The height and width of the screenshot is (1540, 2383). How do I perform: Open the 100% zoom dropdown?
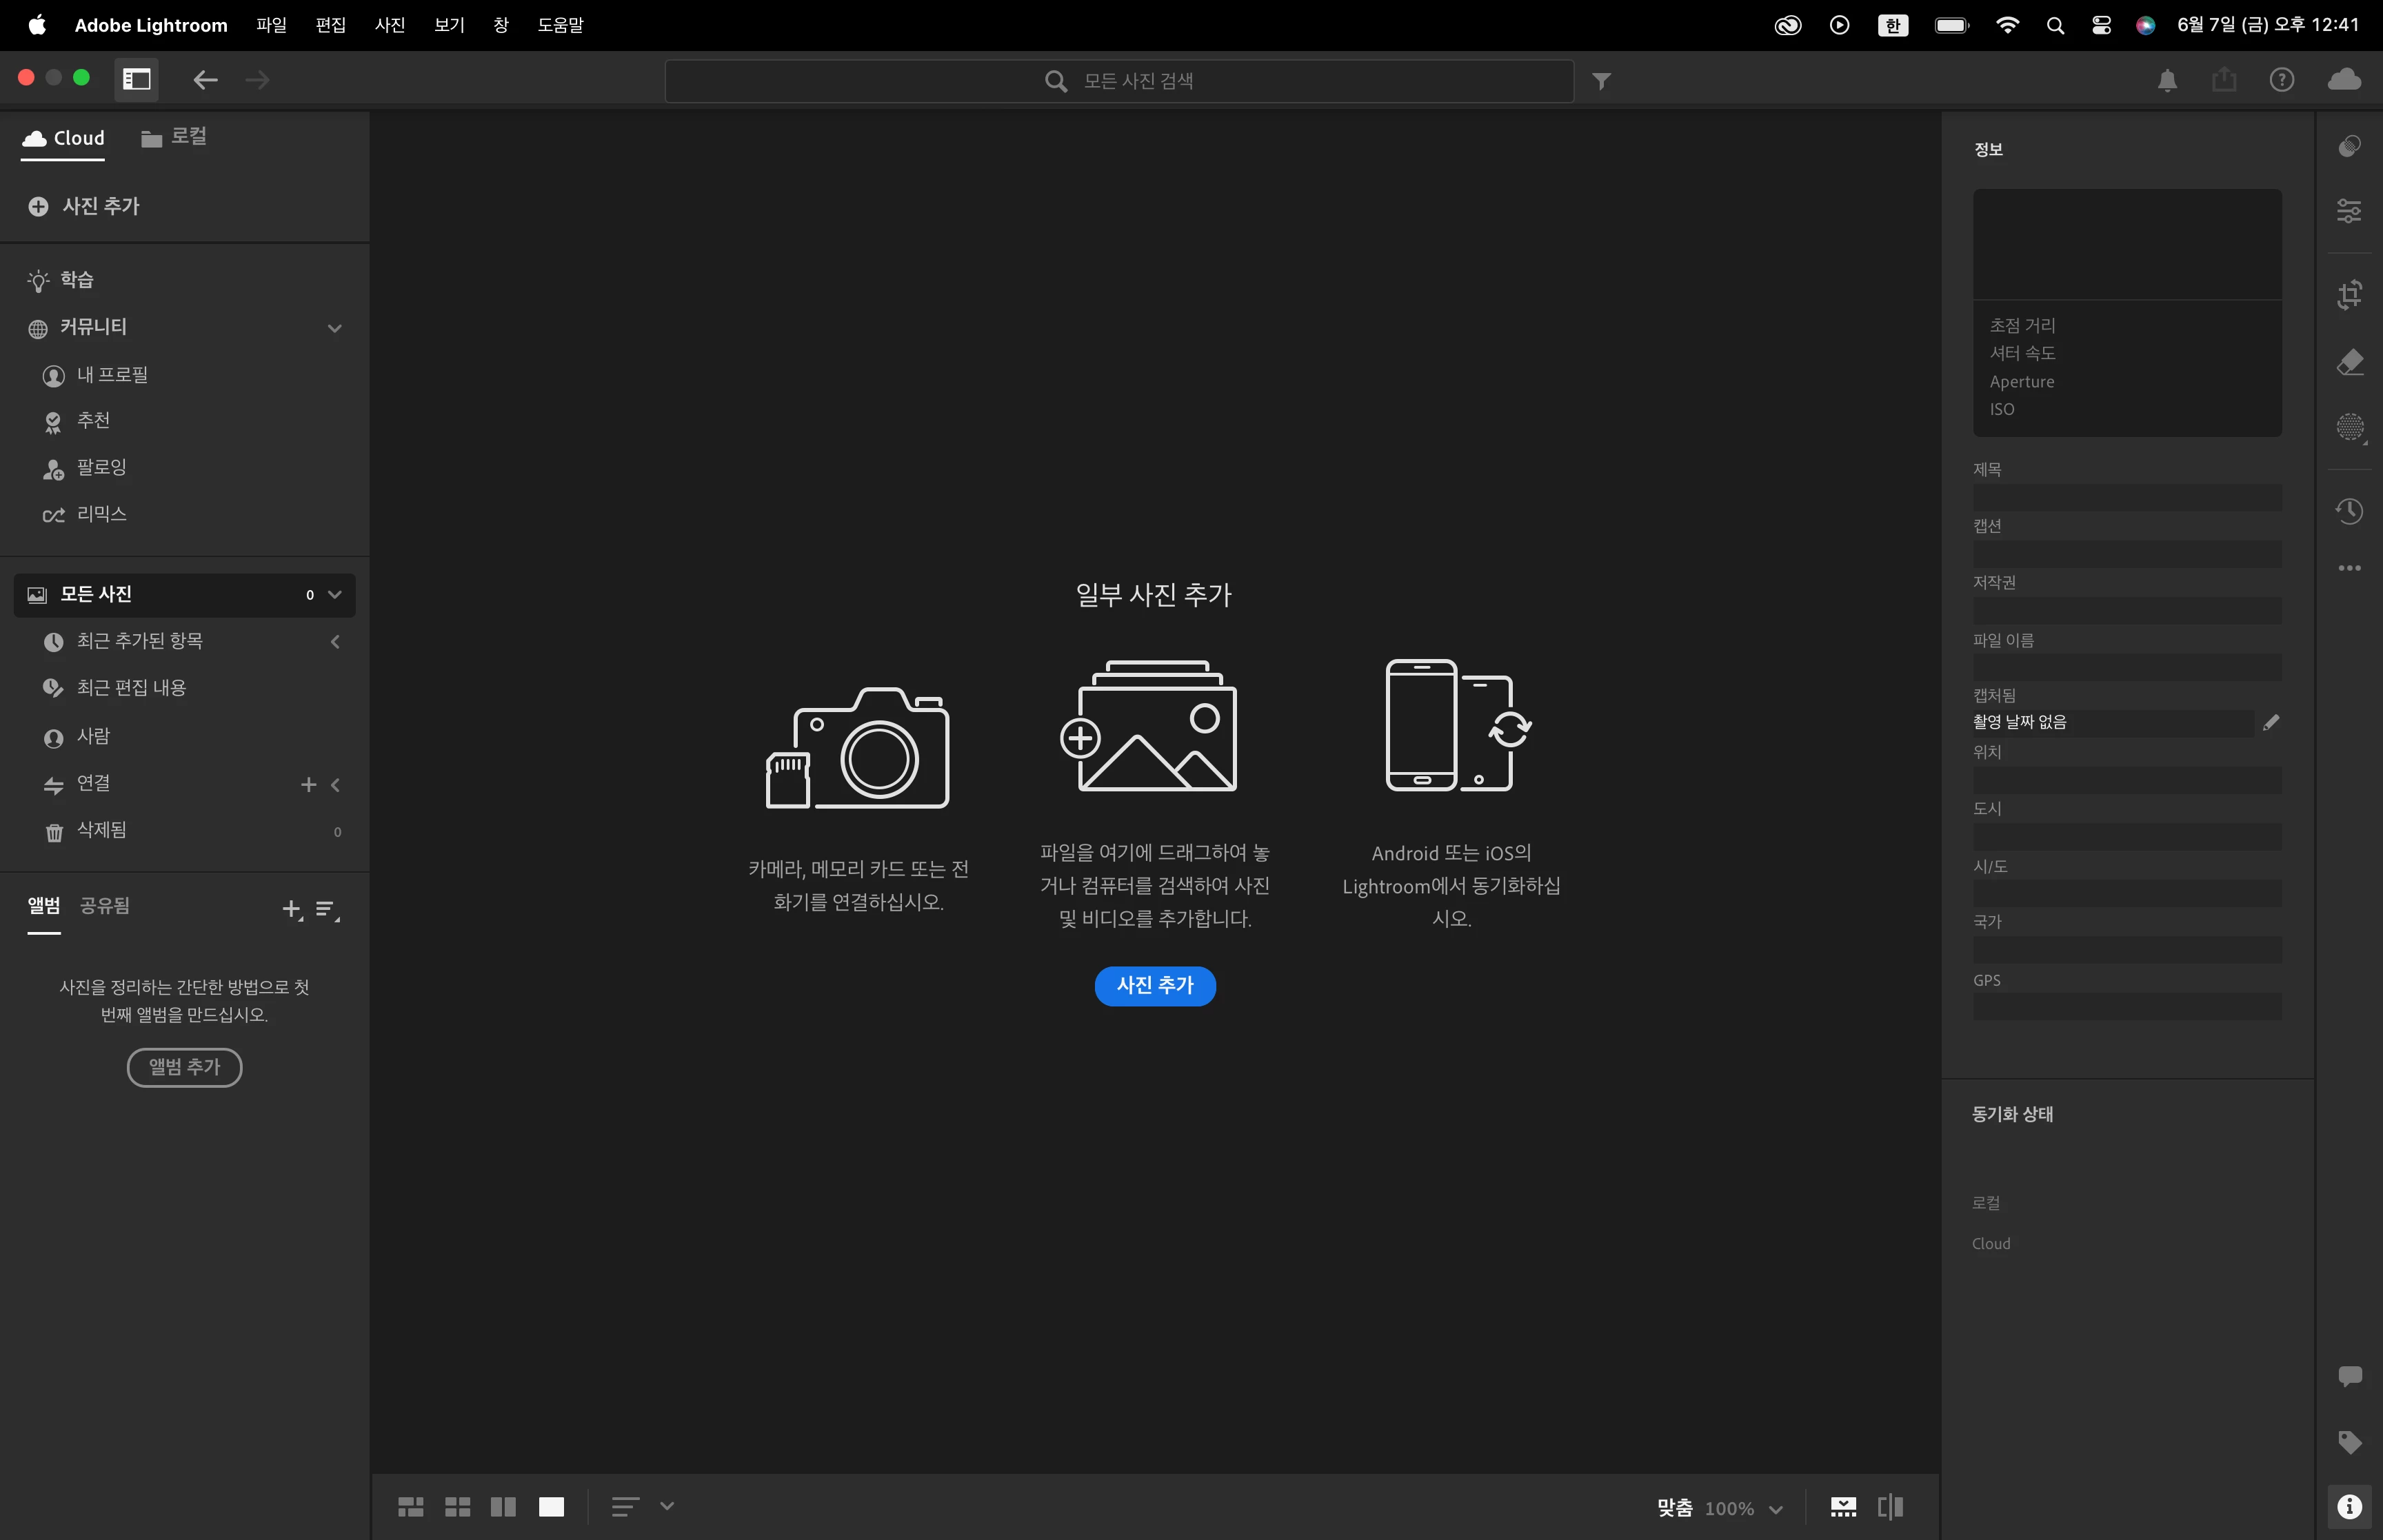[1775, 1508]
